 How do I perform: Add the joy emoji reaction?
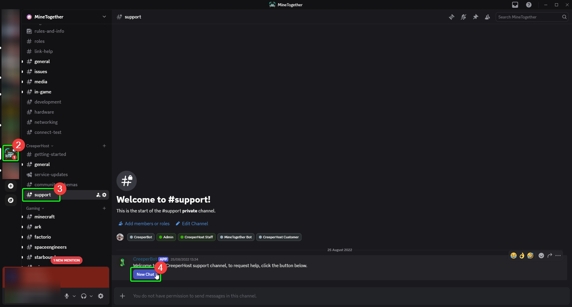click(x=513, y=256)
